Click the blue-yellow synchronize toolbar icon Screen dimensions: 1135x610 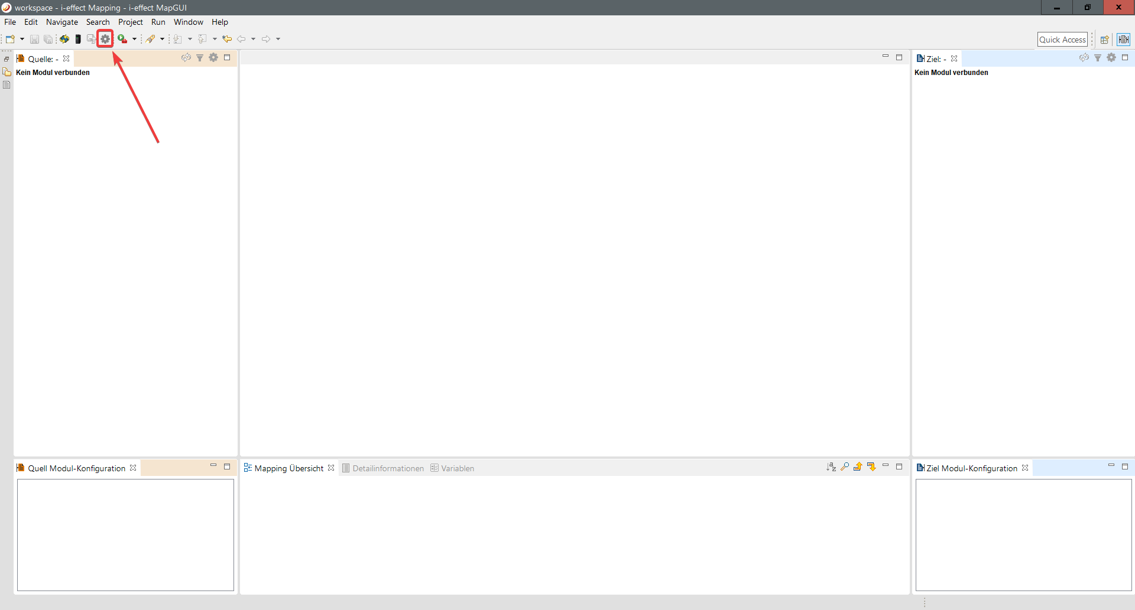click(x=64, y=39)
